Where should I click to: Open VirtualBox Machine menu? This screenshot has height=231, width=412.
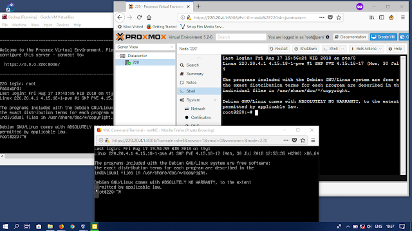(x=19, y=25)
